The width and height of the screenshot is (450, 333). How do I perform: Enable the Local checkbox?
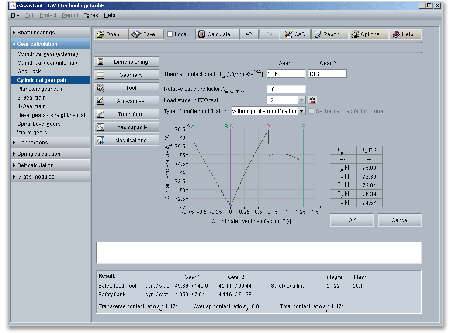[170, 34]
